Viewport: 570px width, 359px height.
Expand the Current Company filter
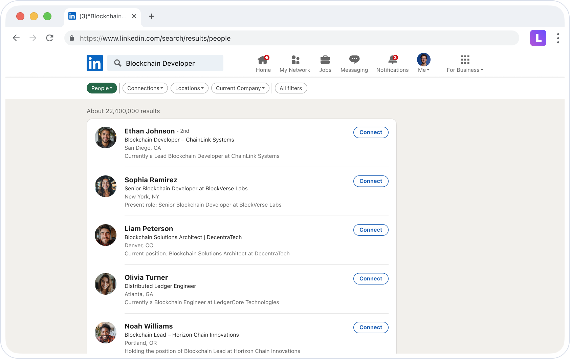[x=240, y=88]
